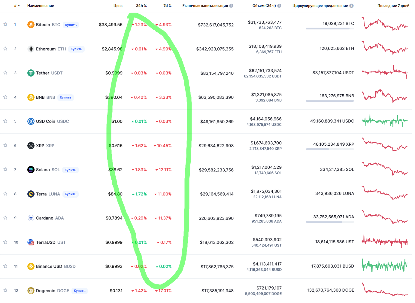Click the Terra LUNA logo icon
415x303 pixels.
pos(31,194)
